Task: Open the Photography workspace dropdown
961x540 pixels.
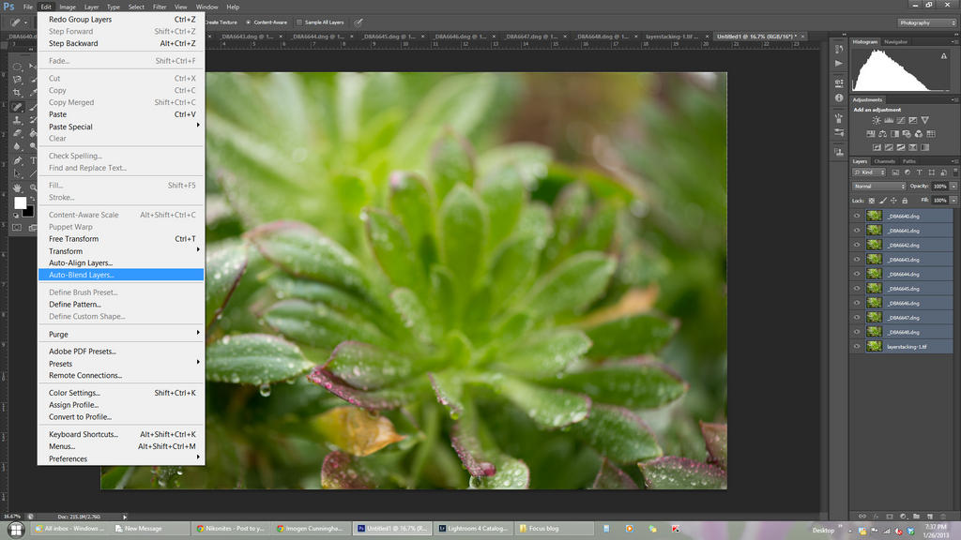Action: click(x=926, y=22)
